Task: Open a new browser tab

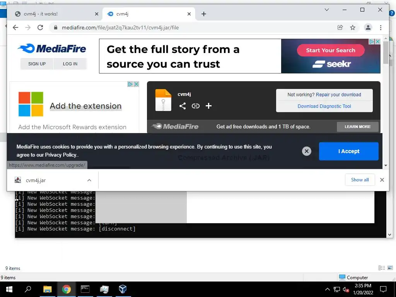Action: (204, 14)
